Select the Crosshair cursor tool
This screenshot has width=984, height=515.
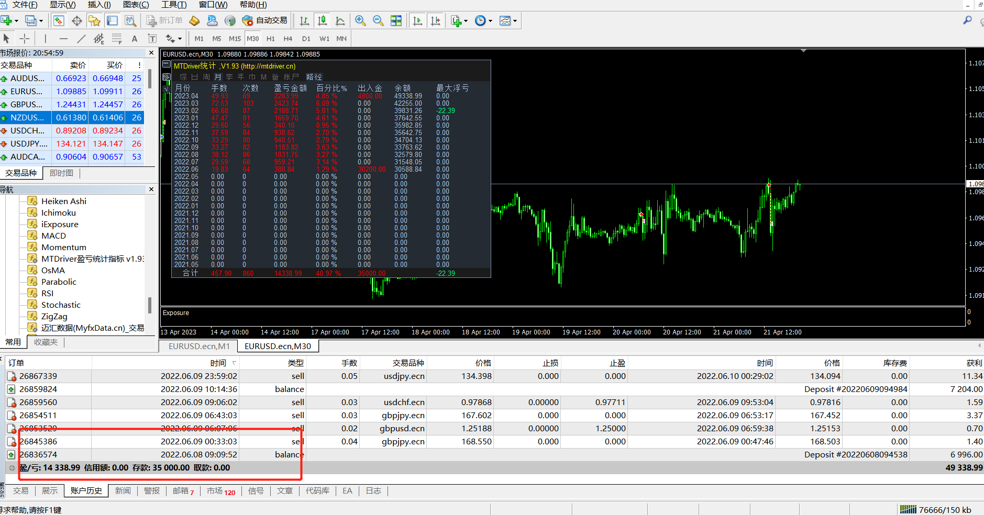tap(25, 39)
